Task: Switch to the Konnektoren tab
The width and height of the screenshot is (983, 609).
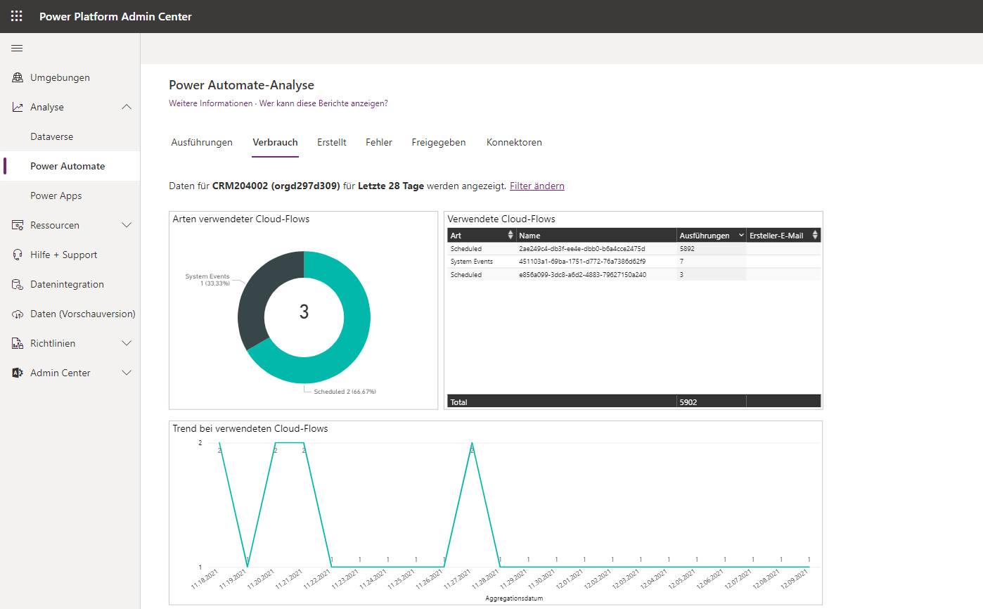Action: click(x=514, y=142)
